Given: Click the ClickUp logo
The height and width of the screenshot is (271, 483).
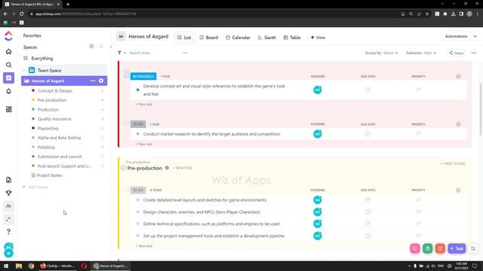Looking at the screenshot, I should (x=8, y=36).
